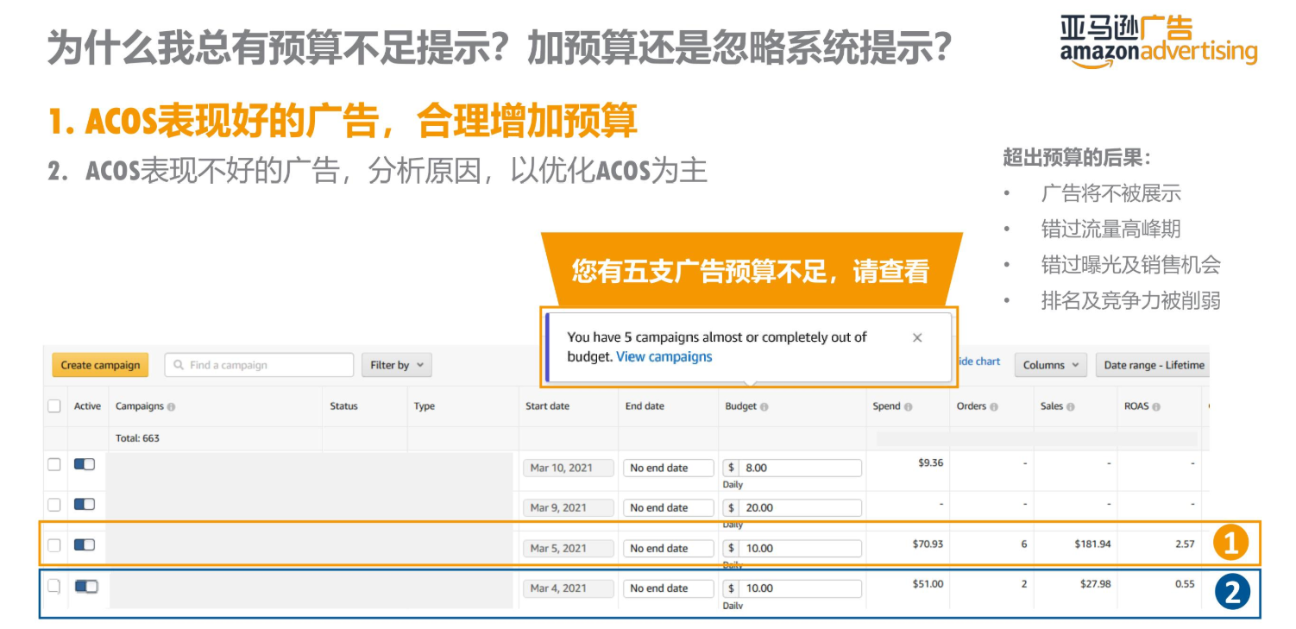Open the Filter by dropdown
Viewport: 1296px width, 629px height.
click(396, 365)
